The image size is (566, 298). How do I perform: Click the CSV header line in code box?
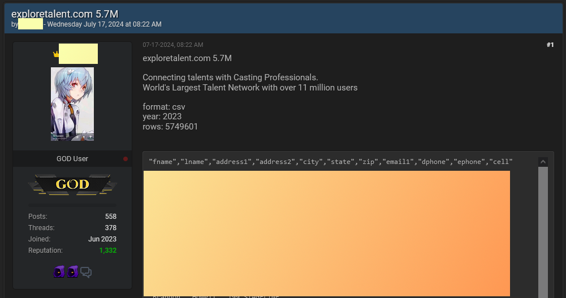(x=331, y=162)
